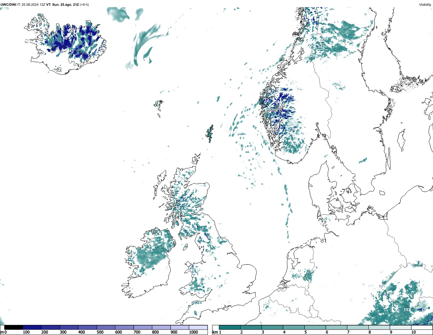Click the valid time 'Sun. 25.ágú. 21Z'
This screenshot has height=335, width=433.
[x=66, y=4]
